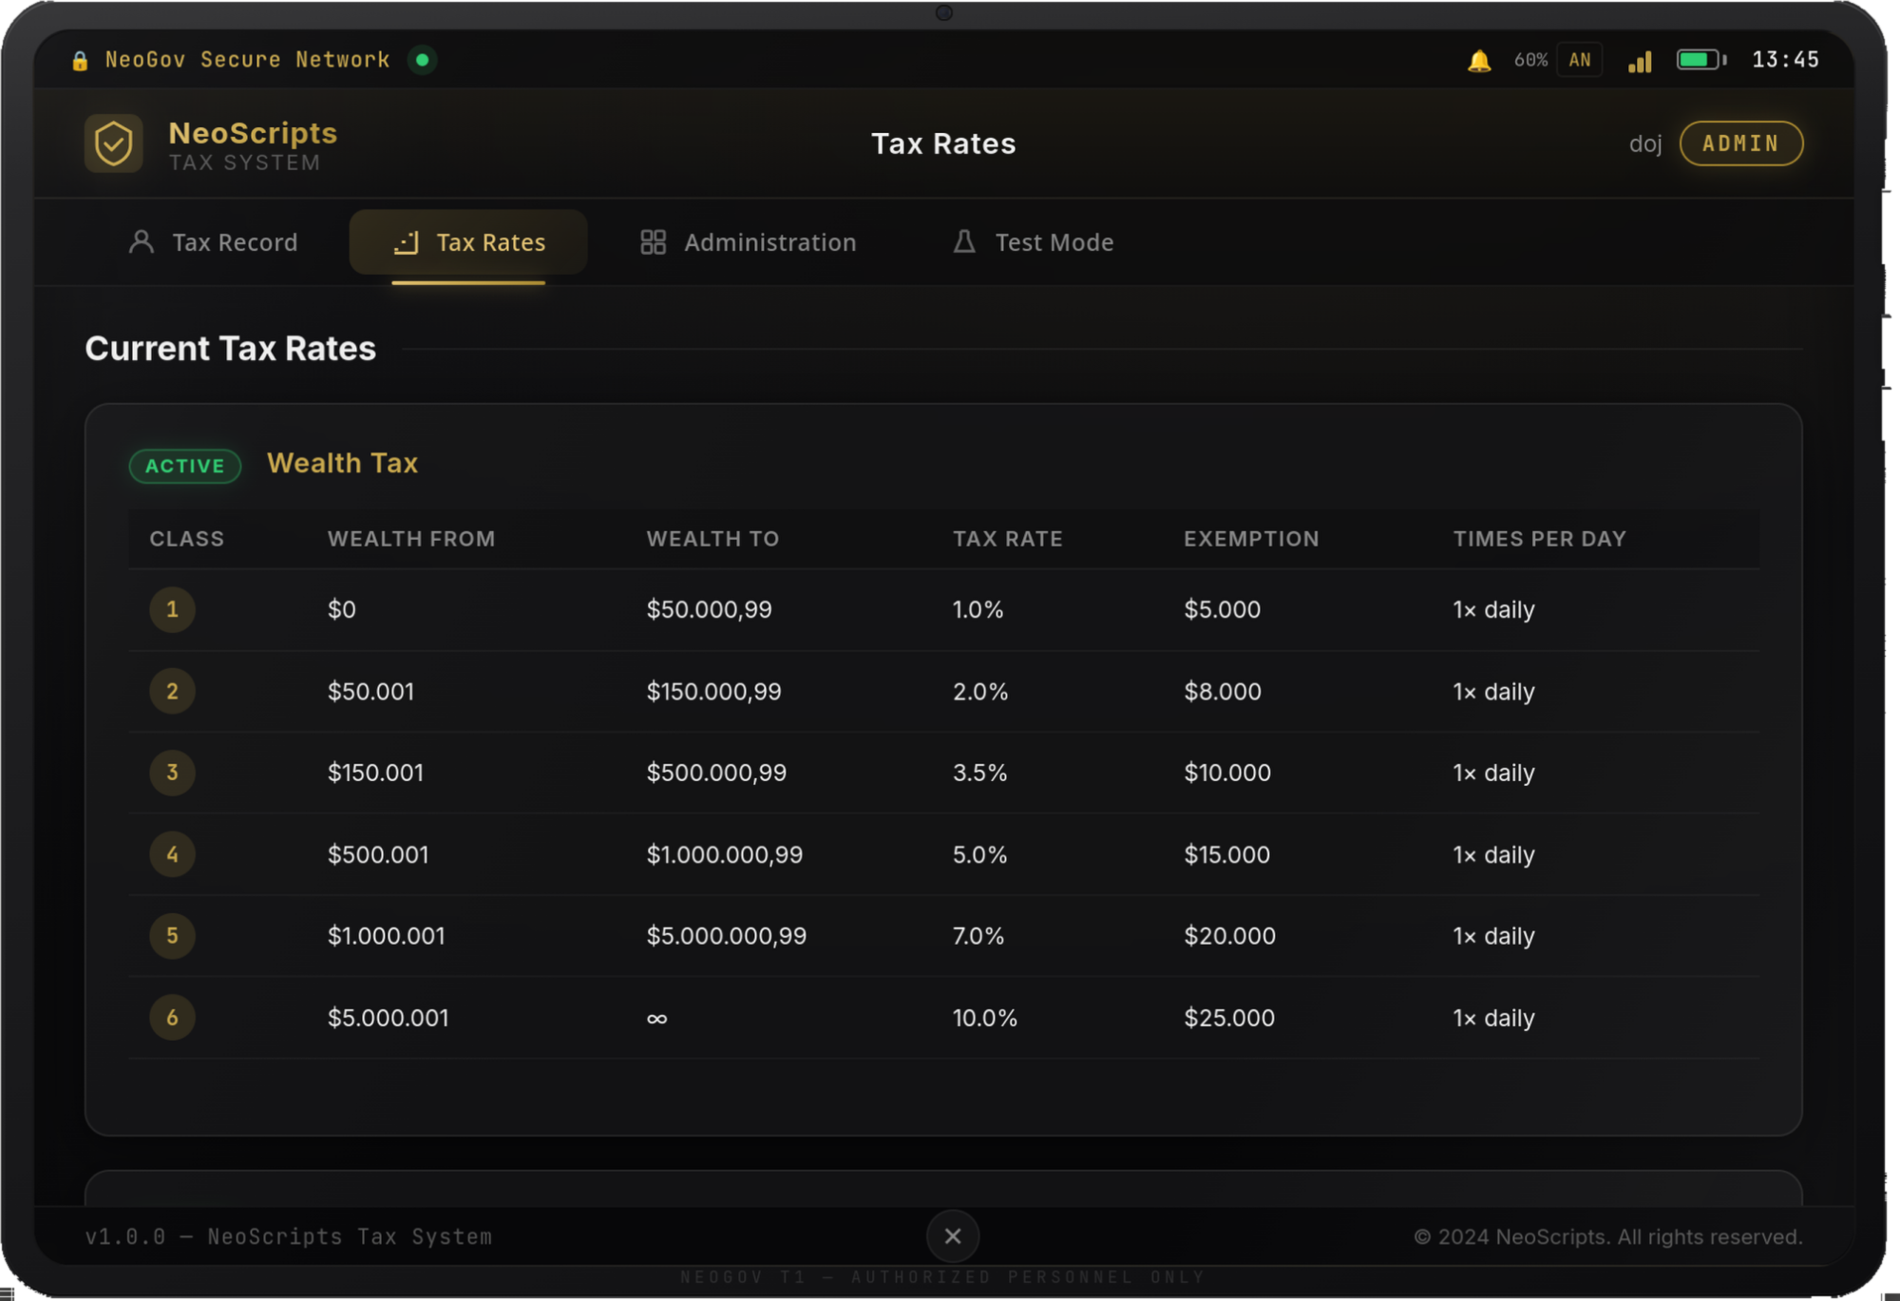The width and height of the screenshot is (1900, 1301).
Task: Click the TIMES PER DAY column header
Action: [1540, 539]
